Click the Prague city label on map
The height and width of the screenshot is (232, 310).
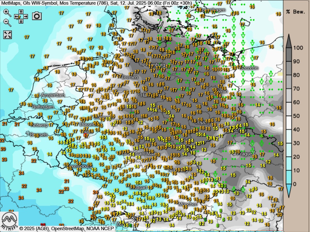click(246, 154)
